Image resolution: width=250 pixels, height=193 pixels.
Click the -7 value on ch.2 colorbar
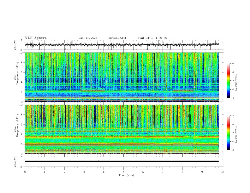(233, 150)
